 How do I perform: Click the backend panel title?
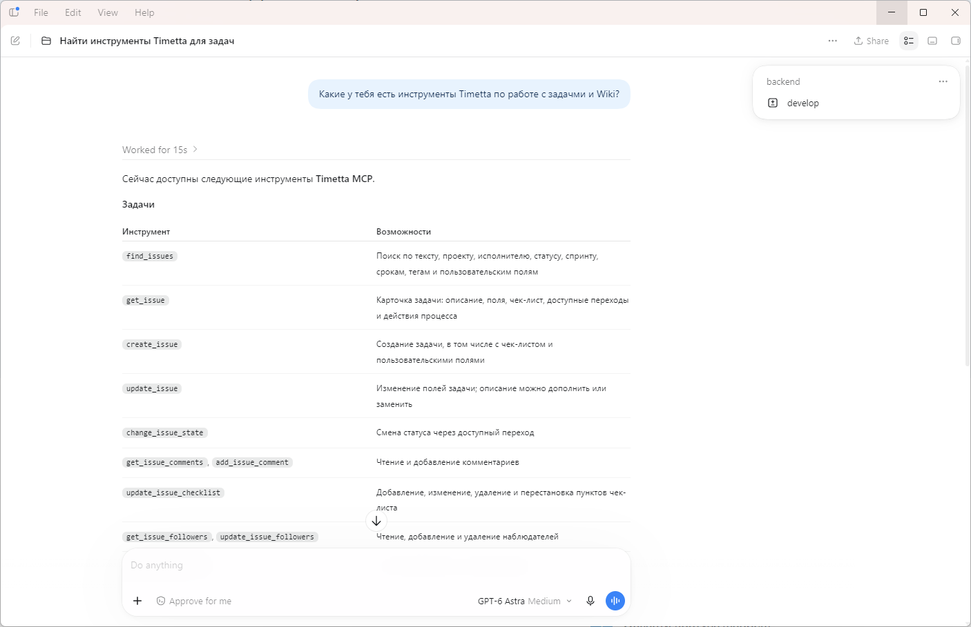(x=783, y=81)
